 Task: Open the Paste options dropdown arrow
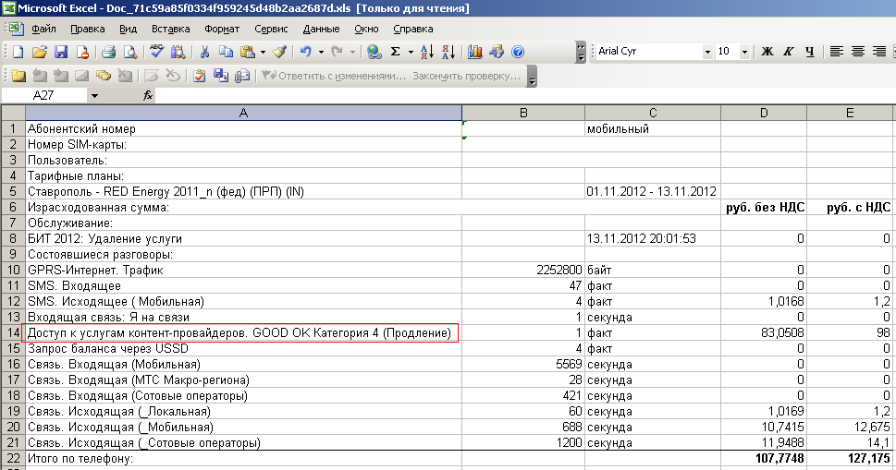(263, 52)
